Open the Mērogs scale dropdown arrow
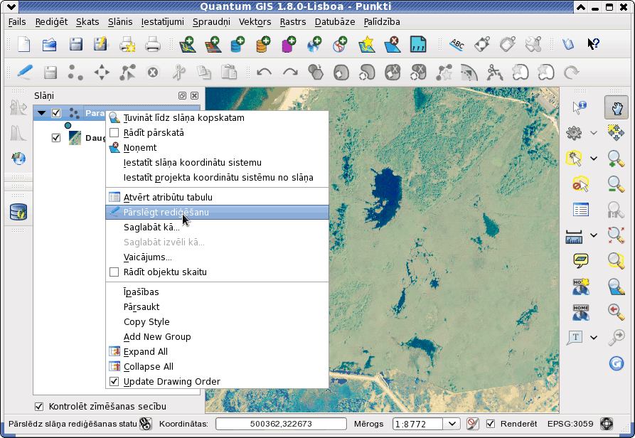Viewport: 635px width, 438px height. pyautogui.click(x=452, y=424)
